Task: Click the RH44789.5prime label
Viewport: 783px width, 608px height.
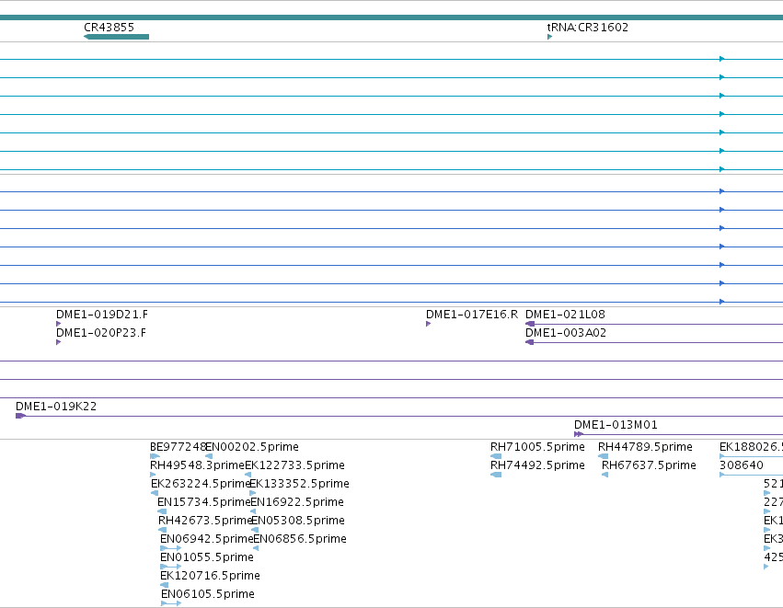Action: [x=645, y=447]
